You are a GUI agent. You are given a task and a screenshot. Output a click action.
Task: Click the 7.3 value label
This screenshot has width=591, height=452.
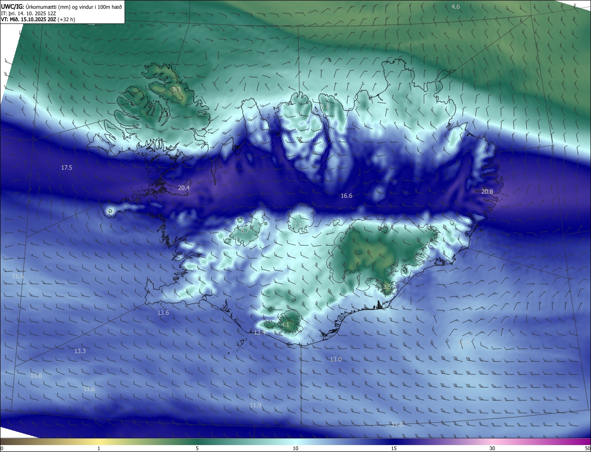(x=297, y=225)
